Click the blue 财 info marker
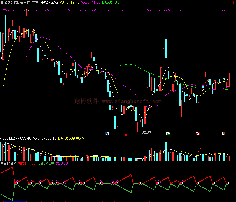 (x=107, y=133)
